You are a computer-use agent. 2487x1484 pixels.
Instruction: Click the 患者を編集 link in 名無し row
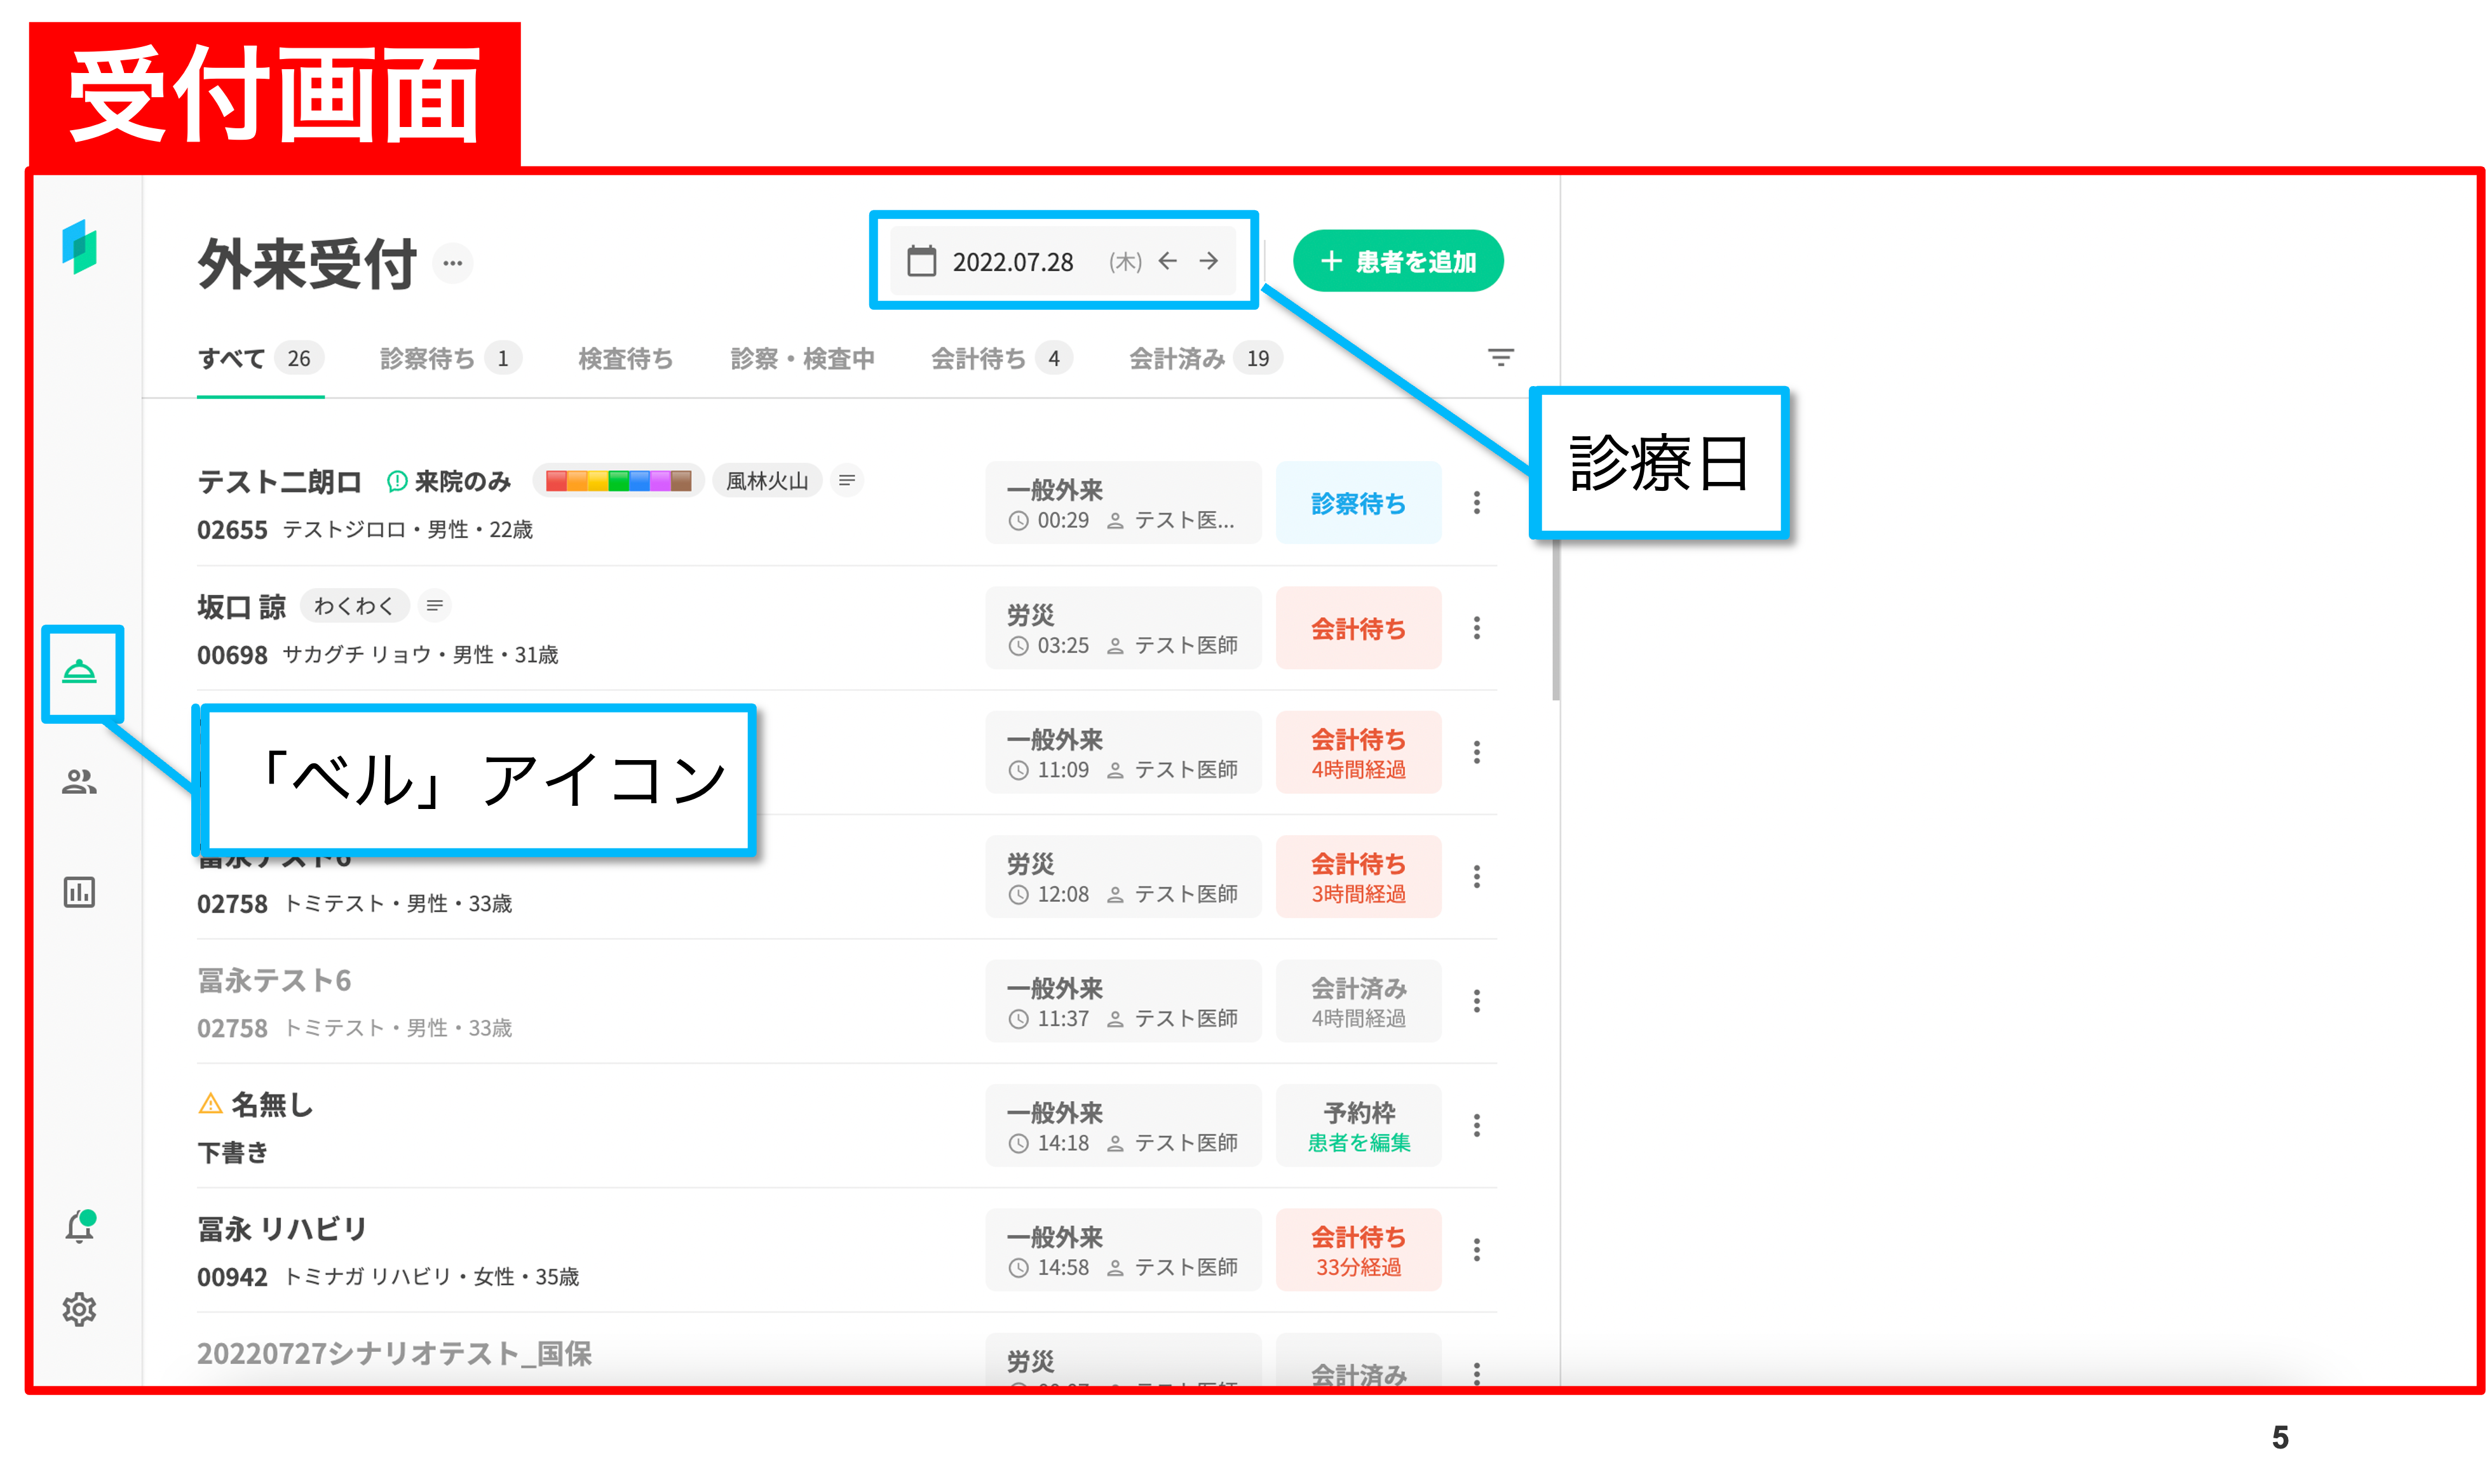tap(1359, 1143)
